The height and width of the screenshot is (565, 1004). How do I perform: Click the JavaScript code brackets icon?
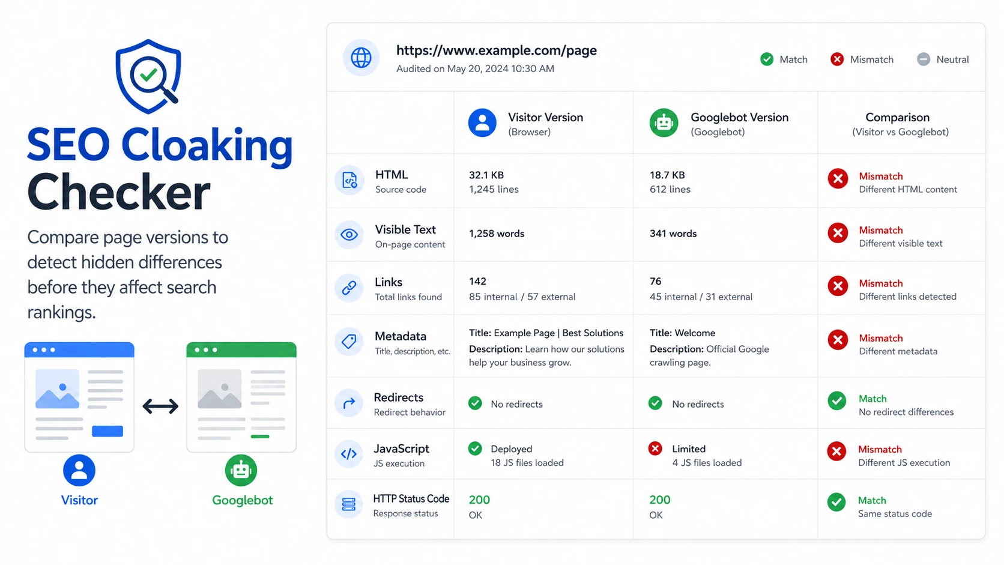(x=349, y=455)
